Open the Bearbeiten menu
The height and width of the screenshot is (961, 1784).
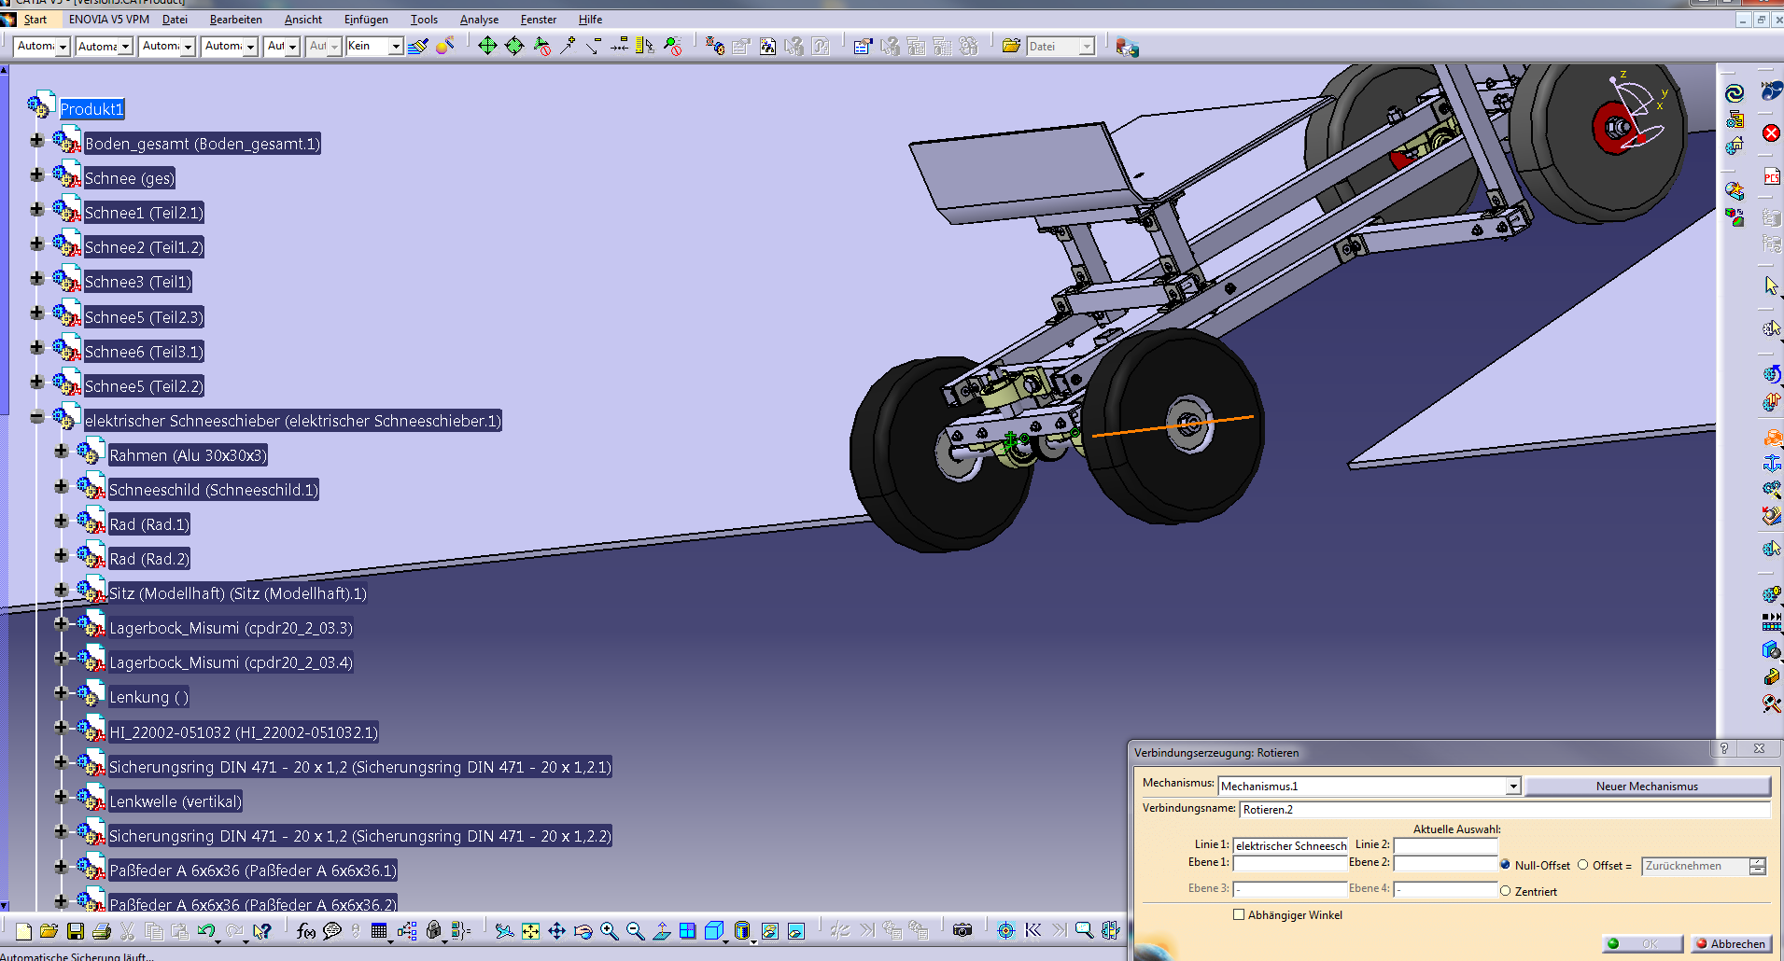(x=235, y=20)
